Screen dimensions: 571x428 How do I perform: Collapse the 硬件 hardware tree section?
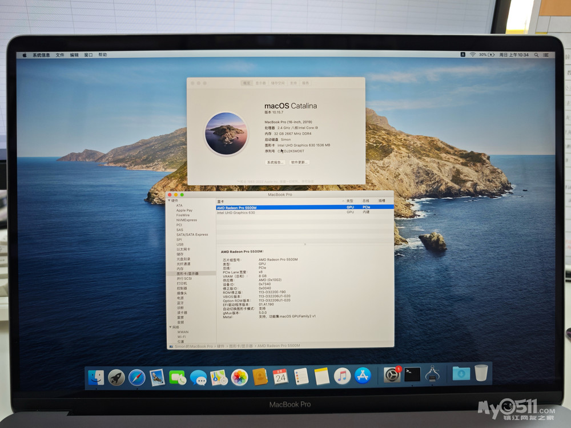tap(169, 201)
